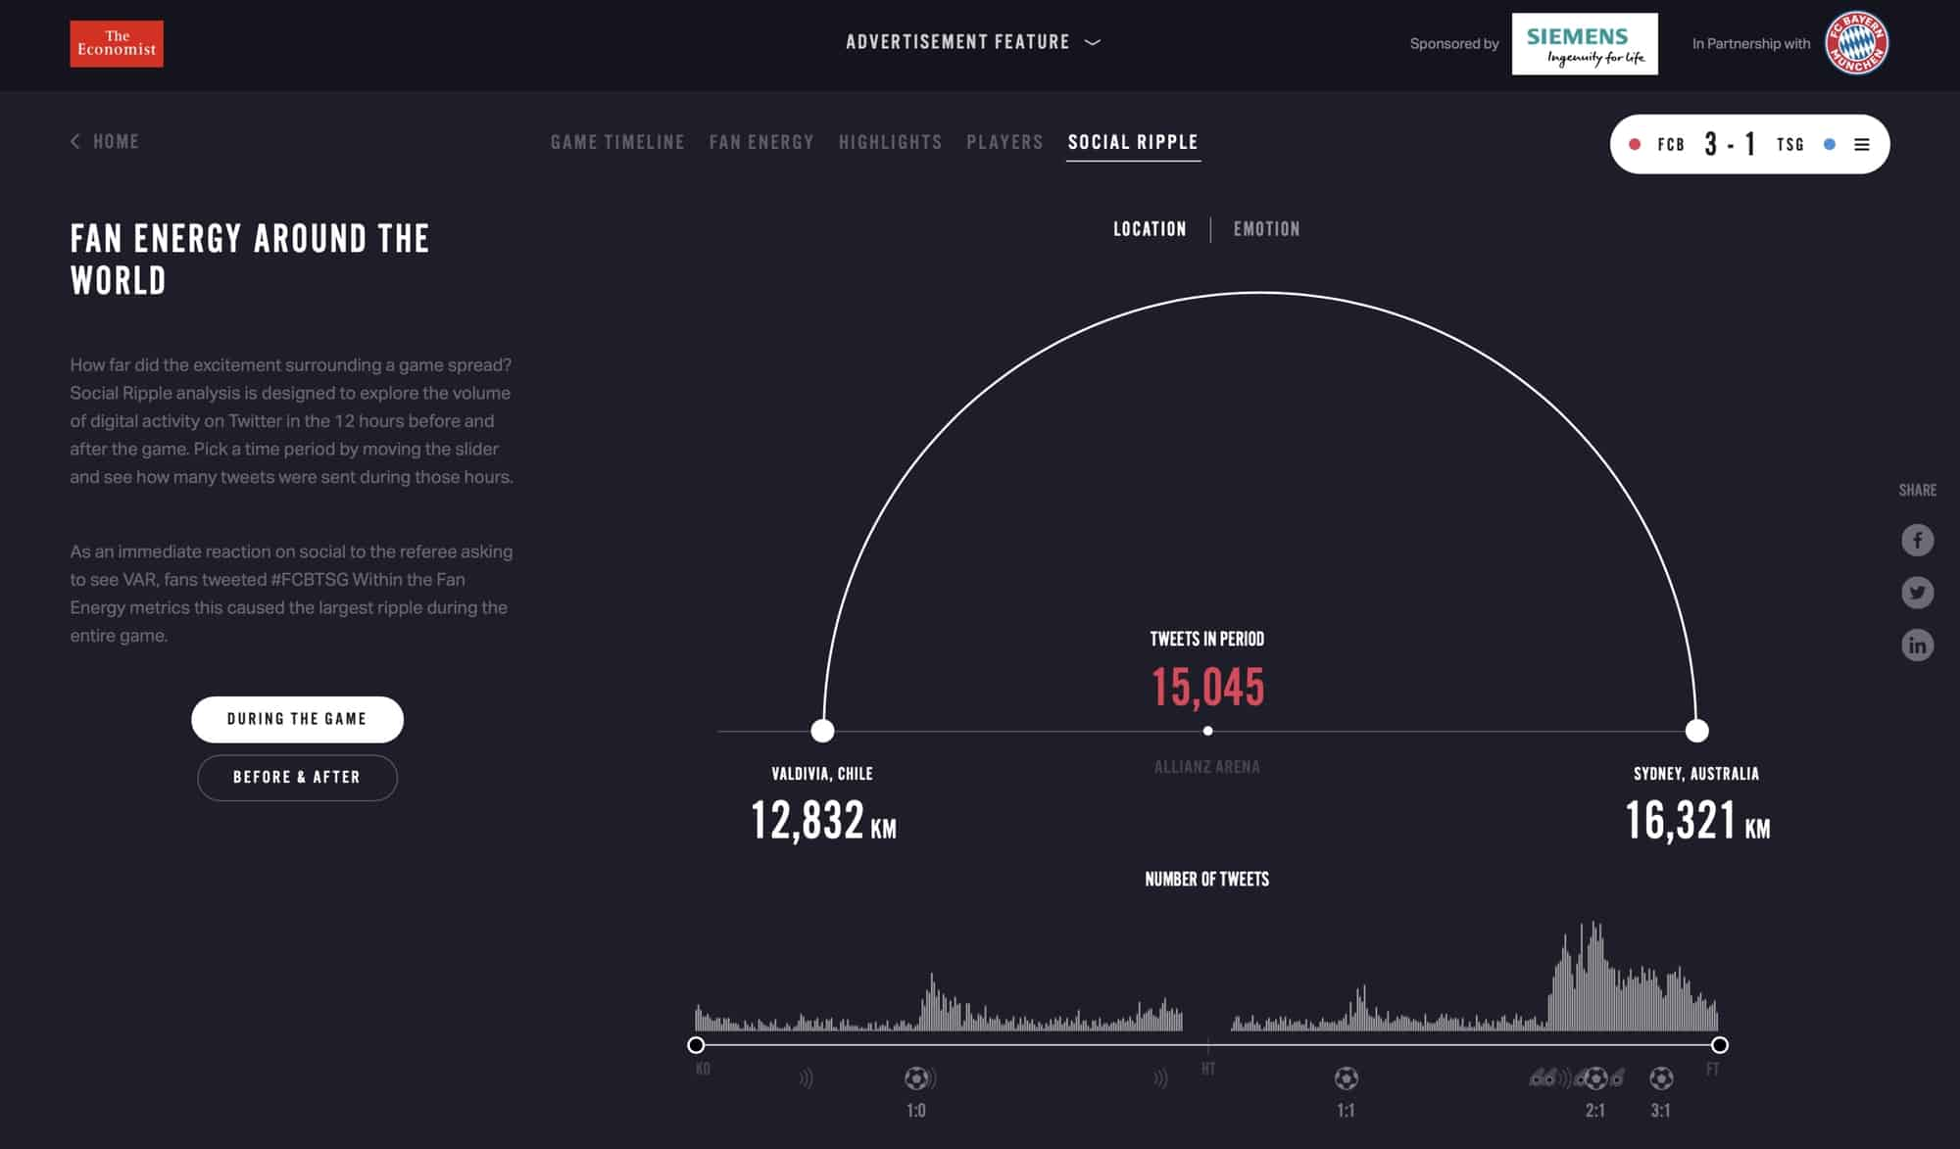This screenshot has width=1960, height=1149.
Task: Open the Players tab
Action: point(1004,142)
